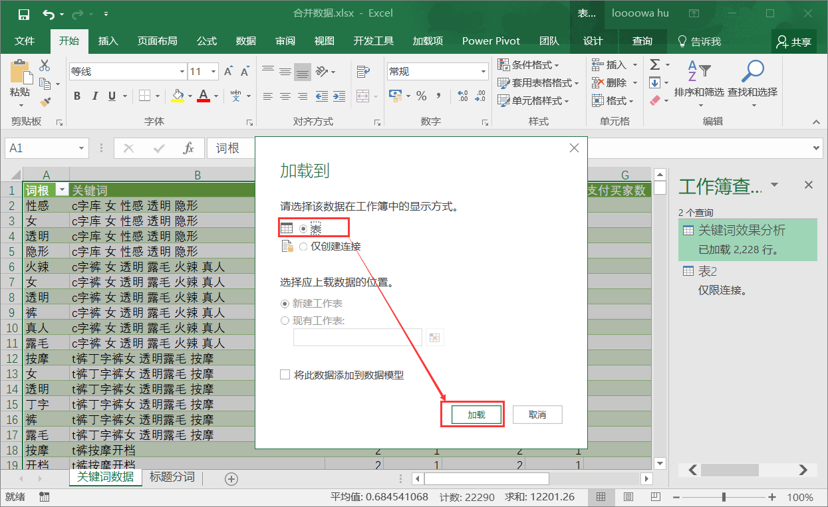Click the 共享 share button
The height and width of the screenshot is (507, 828).
(x=794, y=42)
